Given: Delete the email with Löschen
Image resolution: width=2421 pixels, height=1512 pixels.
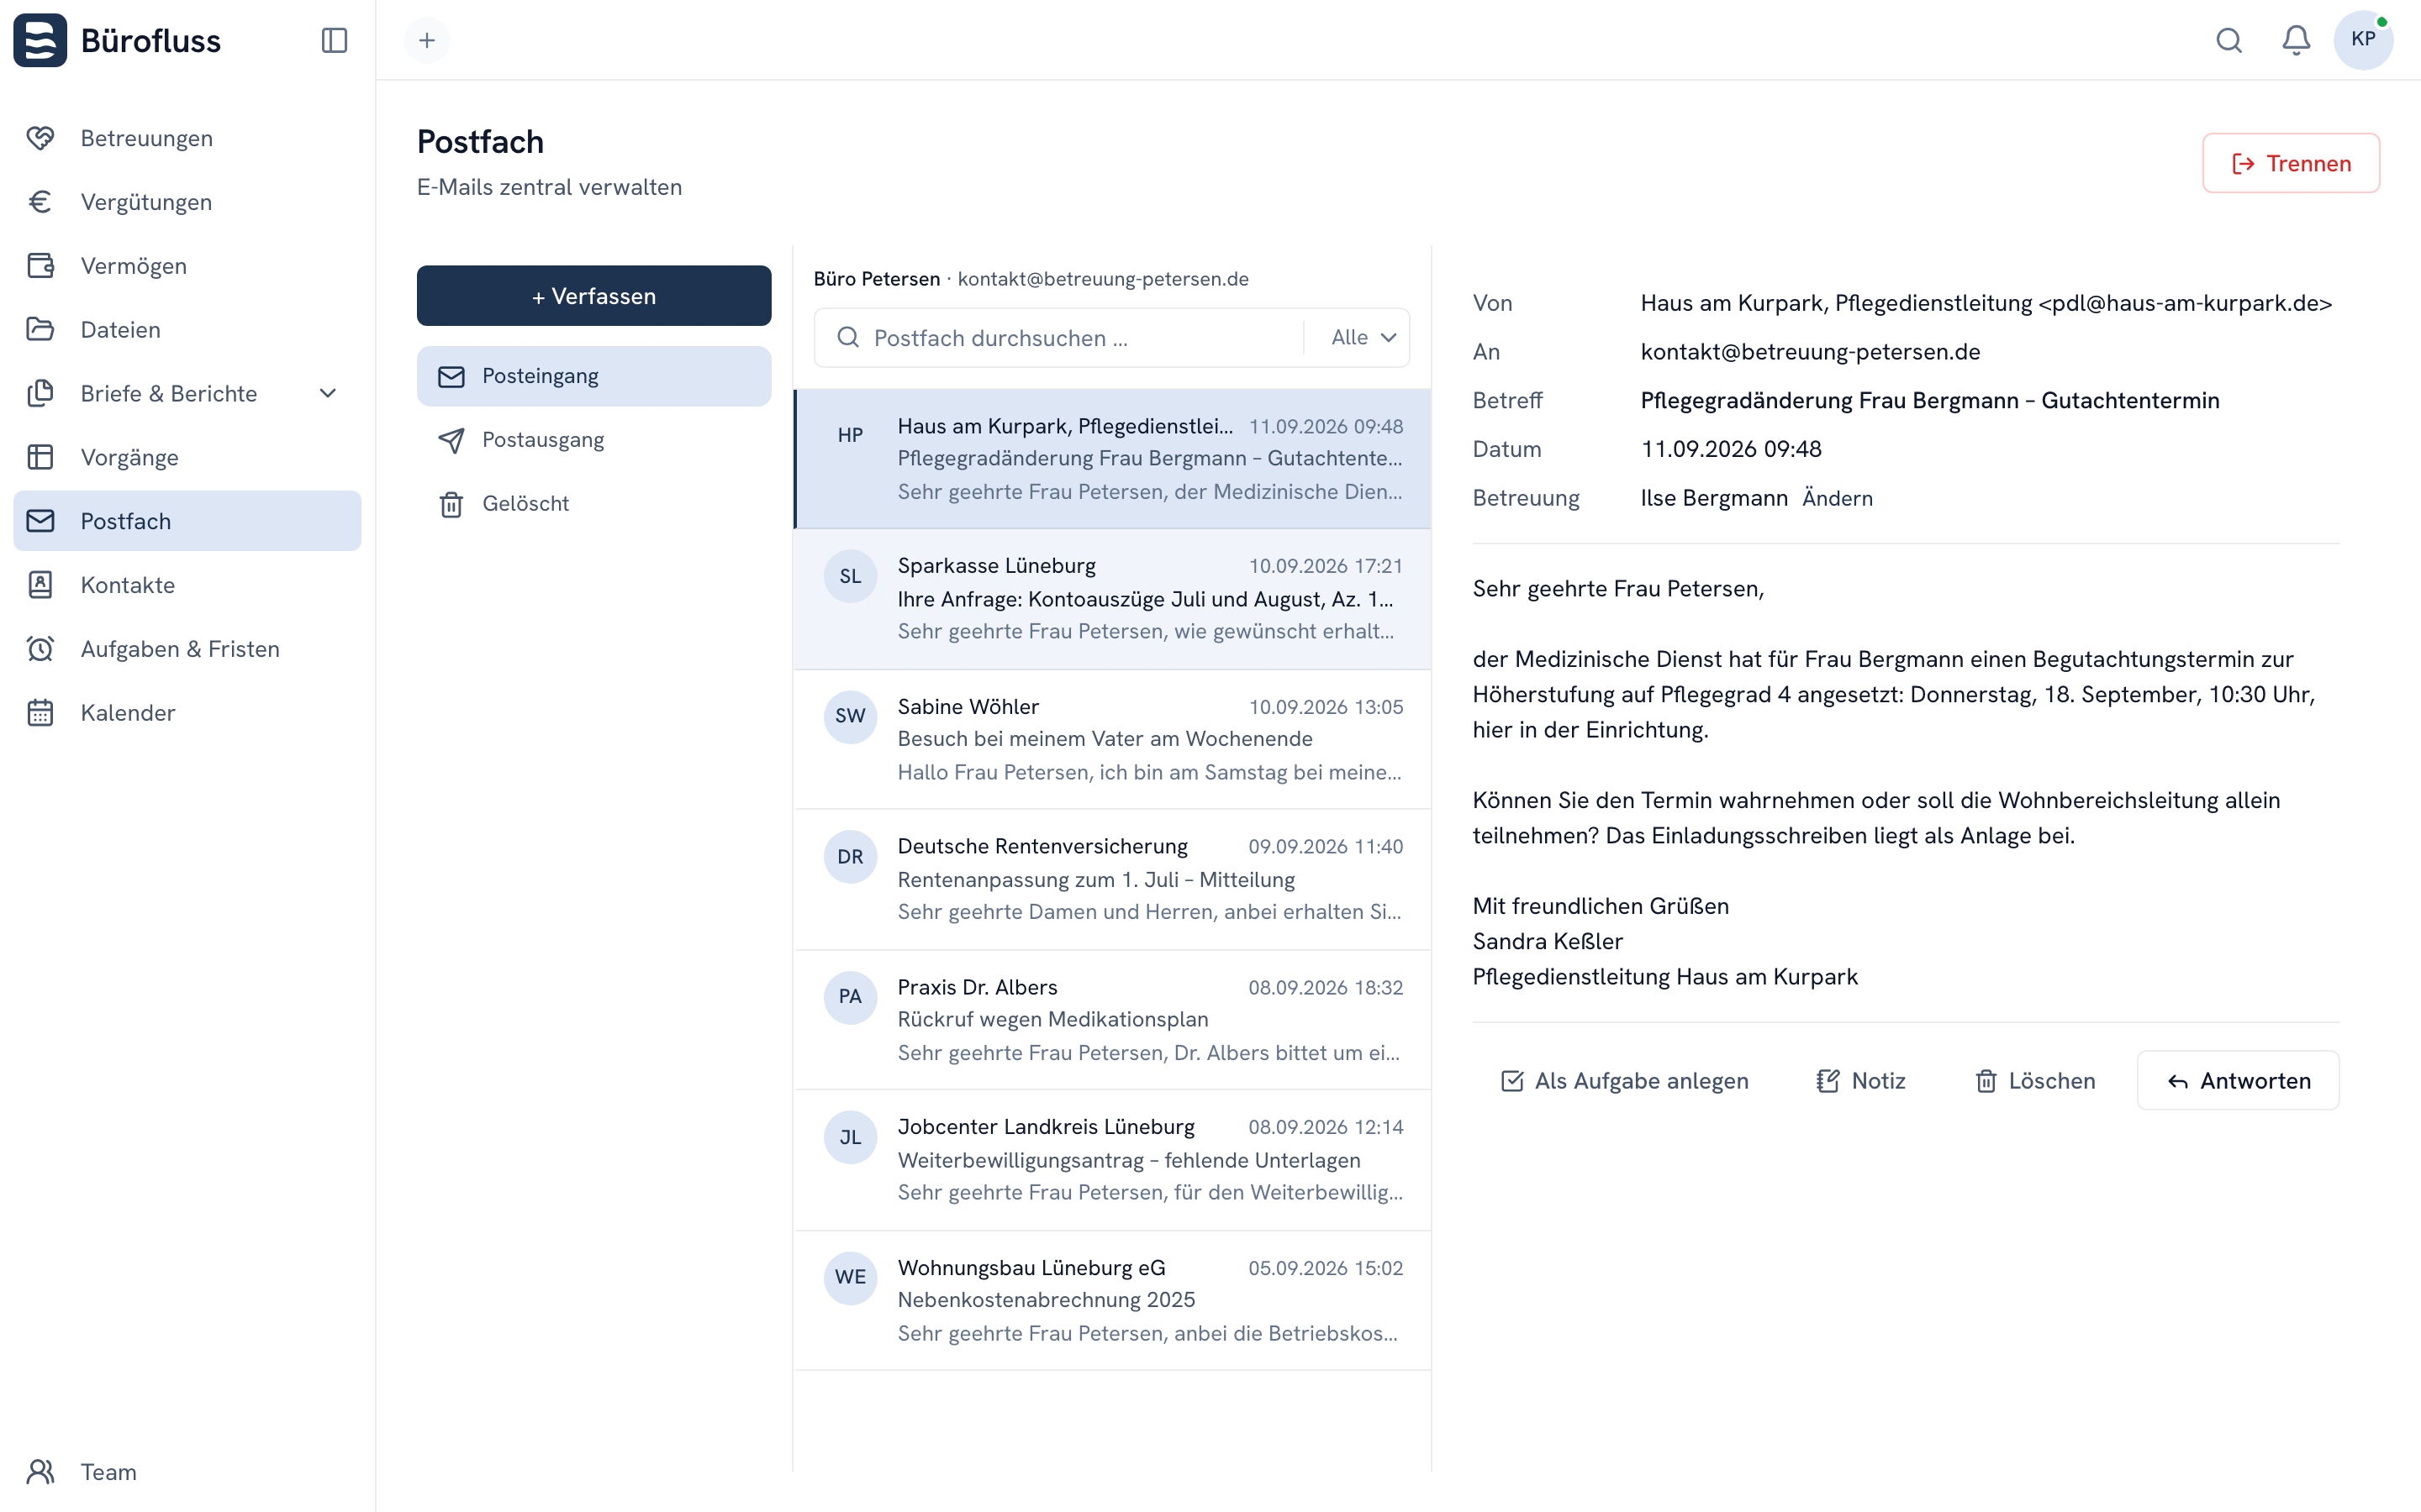Looking at the screenshot, I should pos(2035,1081).
